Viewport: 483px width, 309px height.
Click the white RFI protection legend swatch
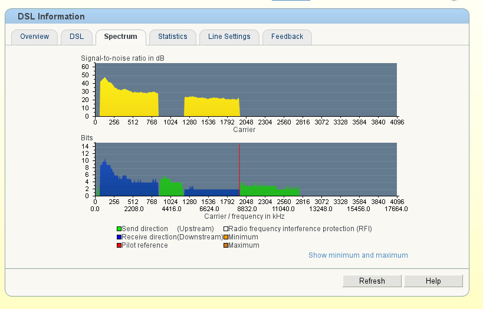click(225, 229)
